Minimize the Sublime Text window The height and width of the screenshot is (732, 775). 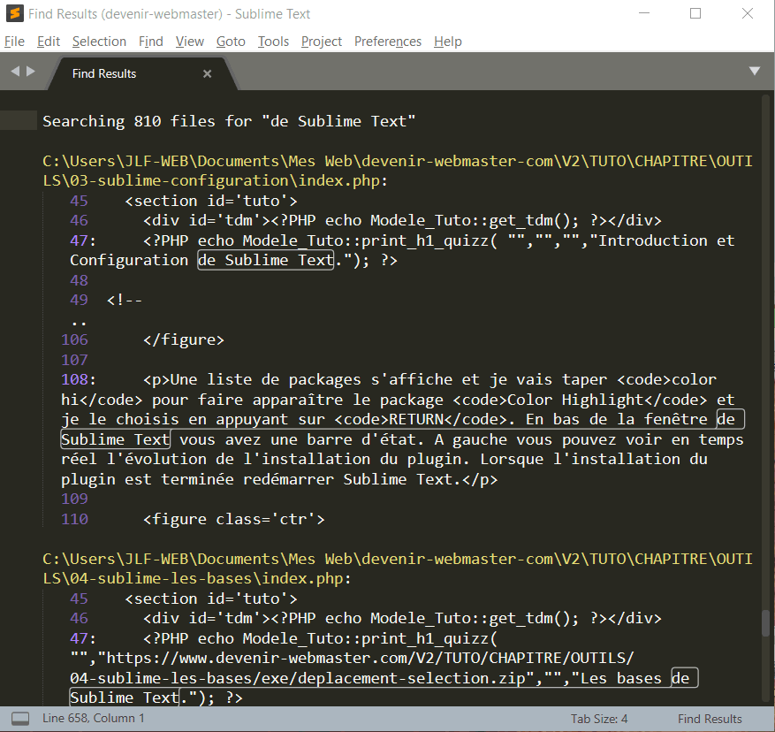coord(644,13)
